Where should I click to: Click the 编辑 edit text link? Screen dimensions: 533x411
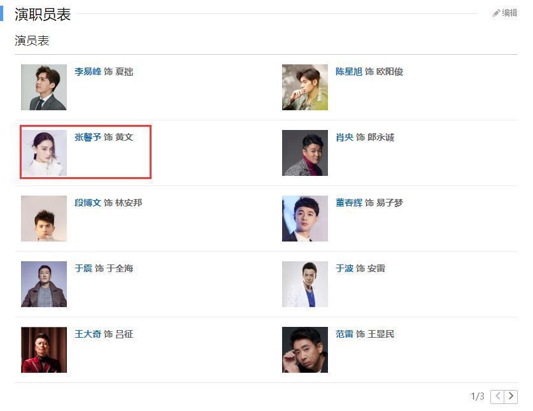click(x=509, y=13)
